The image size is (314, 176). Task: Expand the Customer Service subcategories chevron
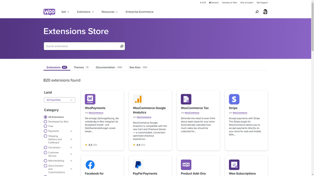(x=71, y=154)
